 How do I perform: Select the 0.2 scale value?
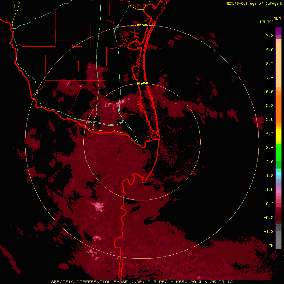[270, 204]
